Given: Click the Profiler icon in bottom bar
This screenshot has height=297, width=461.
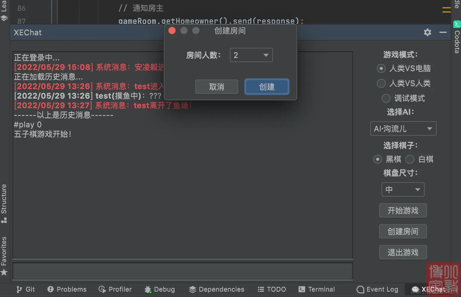Looking at the screenshot, I should pyautogui.click(x=102, y=289).
